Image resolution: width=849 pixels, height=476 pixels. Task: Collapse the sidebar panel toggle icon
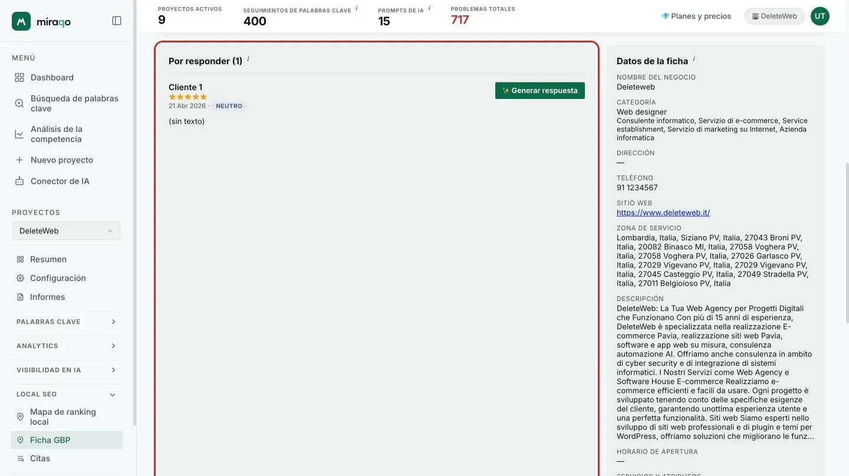tap(117, 21)
